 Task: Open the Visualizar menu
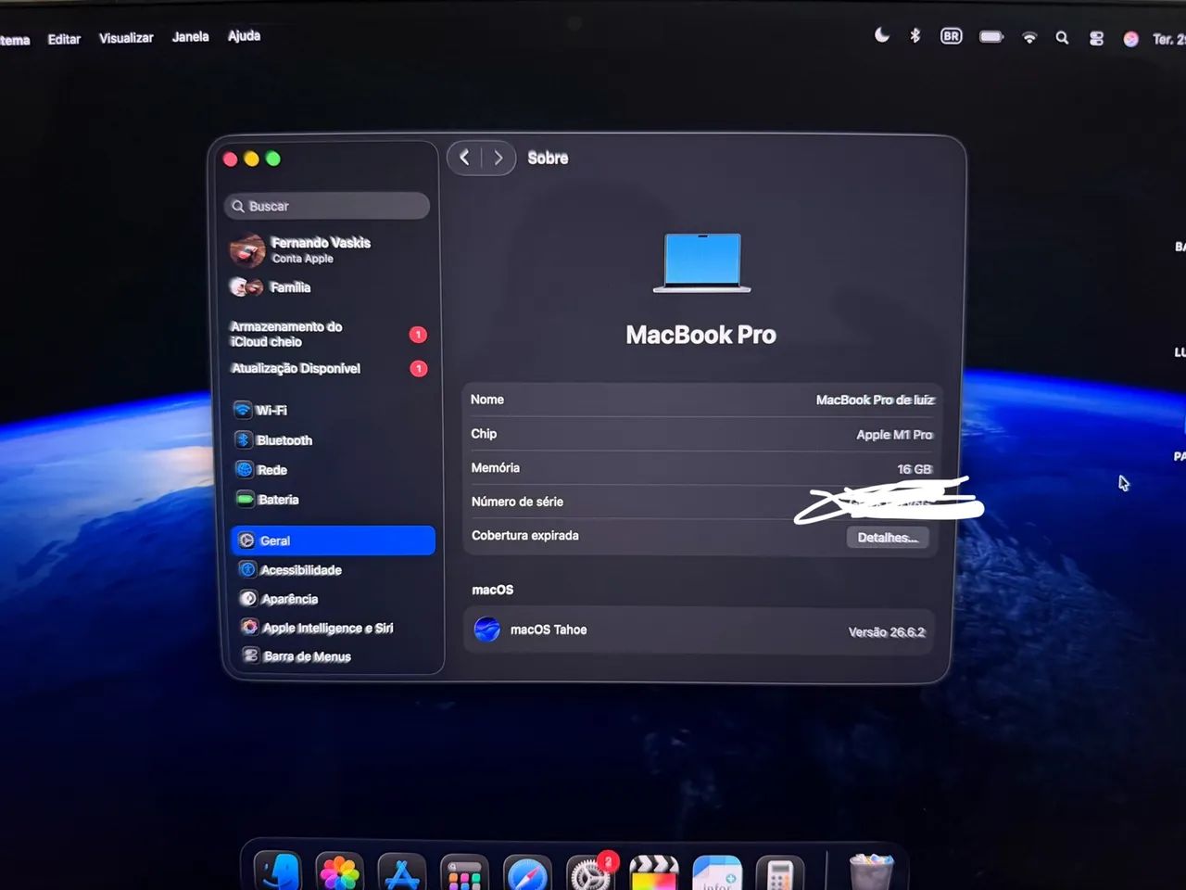click(126, 38)
